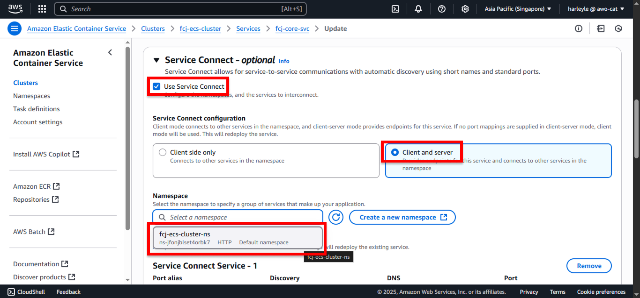The width and height of the screenshot is (640, 298).
Task: Open Amazon ECR from the sidebar
Action: click(x=32, y=186)
